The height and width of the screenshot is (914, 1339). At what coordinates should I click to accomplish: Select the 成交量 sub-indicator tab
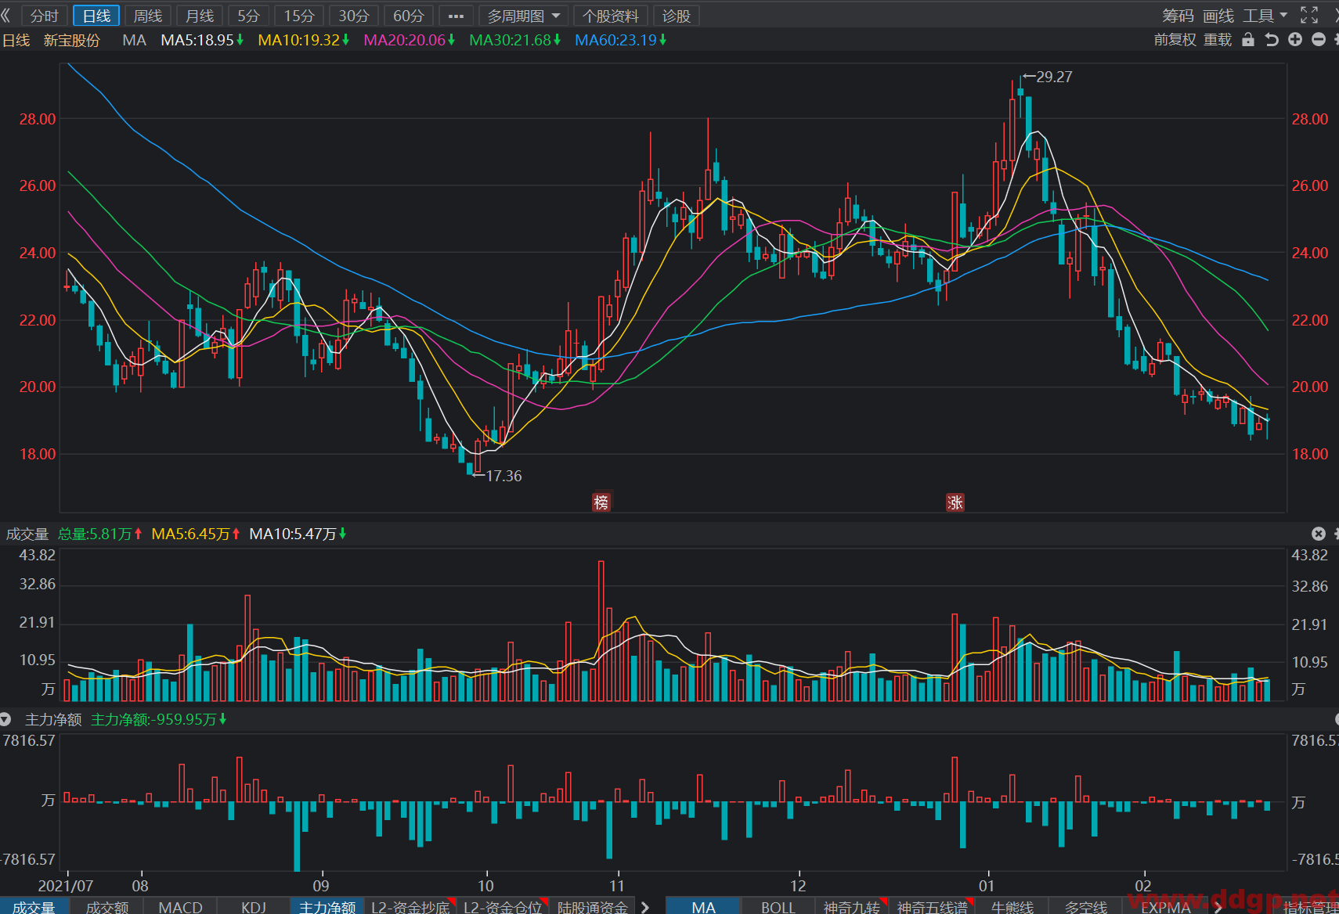[34, 907]
